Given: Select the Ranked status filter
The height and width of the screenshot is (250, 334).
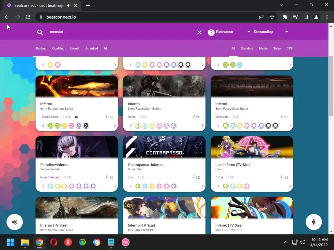Looking at the screenshot, I should point(41,49).
